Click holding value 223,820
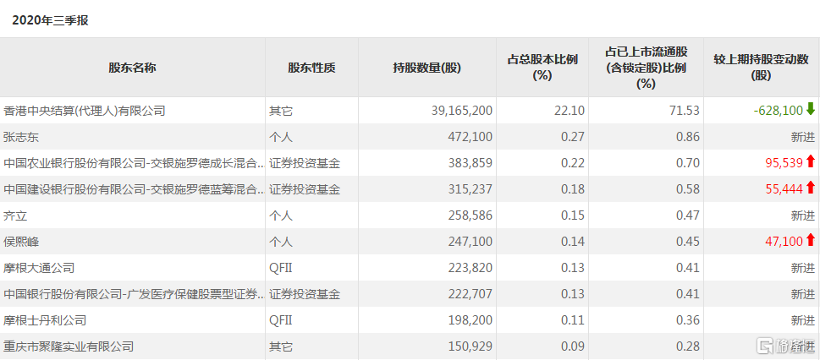The height and width of the screenshot is (360, 820). [471, 268]
